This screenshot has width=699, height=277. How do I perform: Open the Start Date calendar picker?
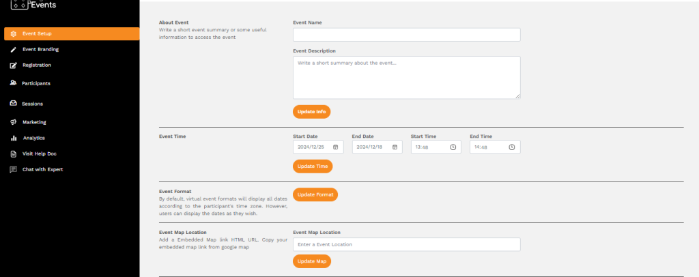click(x=335, y=147)
